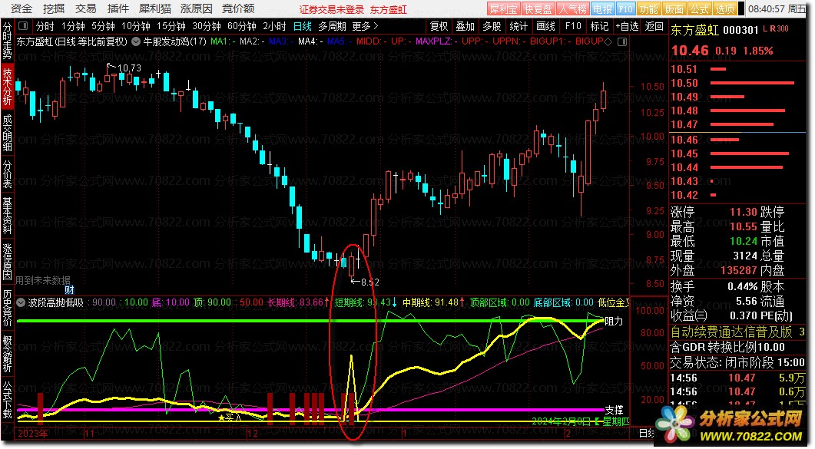Click the blue F10 top button
The image size is (815, 449).
[x=625, y=8]
